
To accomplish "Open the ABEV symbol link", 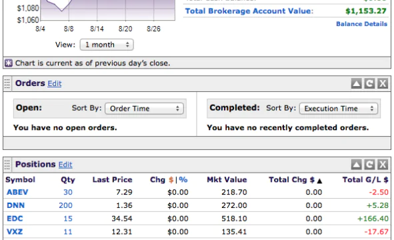I will click(17, 192).
